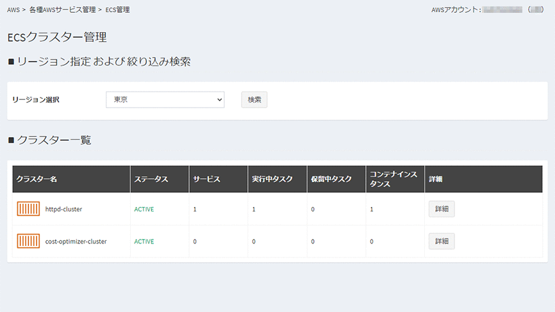
Task: Click the サービス count for httpd-cluster
Action: (195, 209)
